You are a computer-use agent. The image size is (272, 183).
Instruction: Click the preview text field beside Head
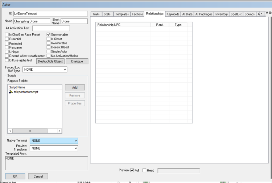pos(179,171)
